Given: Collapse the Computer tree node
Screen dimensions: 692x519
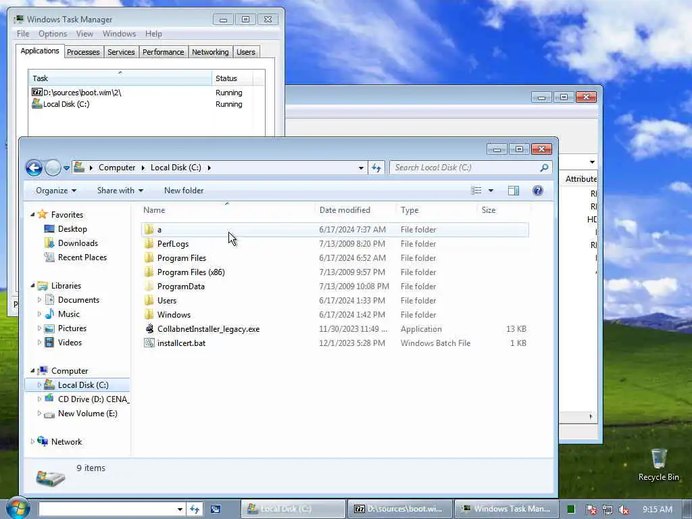Looking at the screenshot, I should 32,371.
